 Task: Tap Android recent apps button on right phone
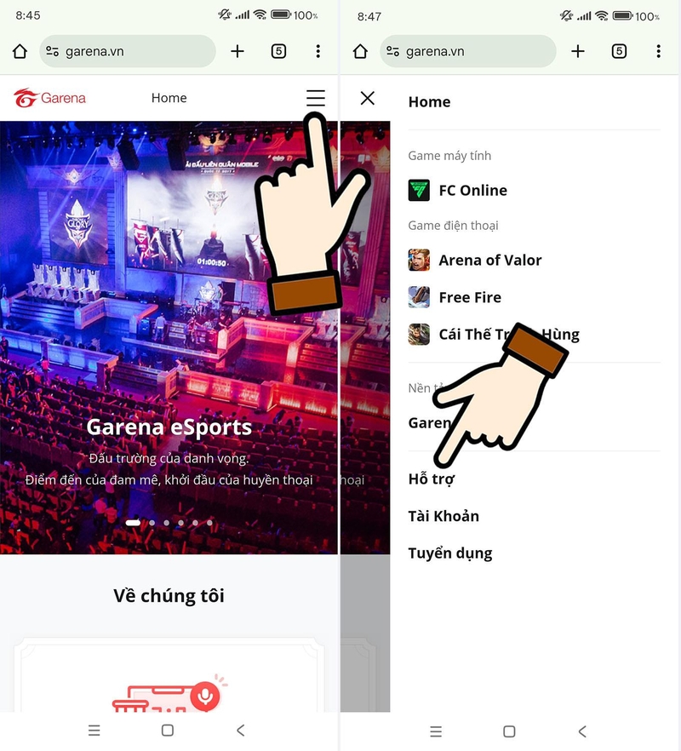(x=436, y=731)
